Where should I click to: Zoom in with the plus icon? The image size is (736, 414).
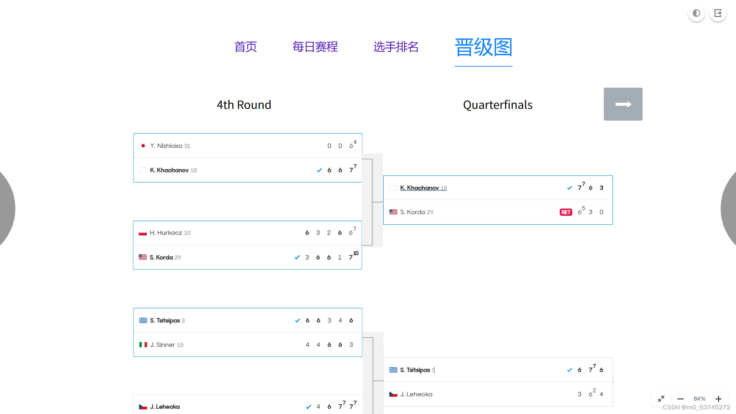click(x=718, y=399)
